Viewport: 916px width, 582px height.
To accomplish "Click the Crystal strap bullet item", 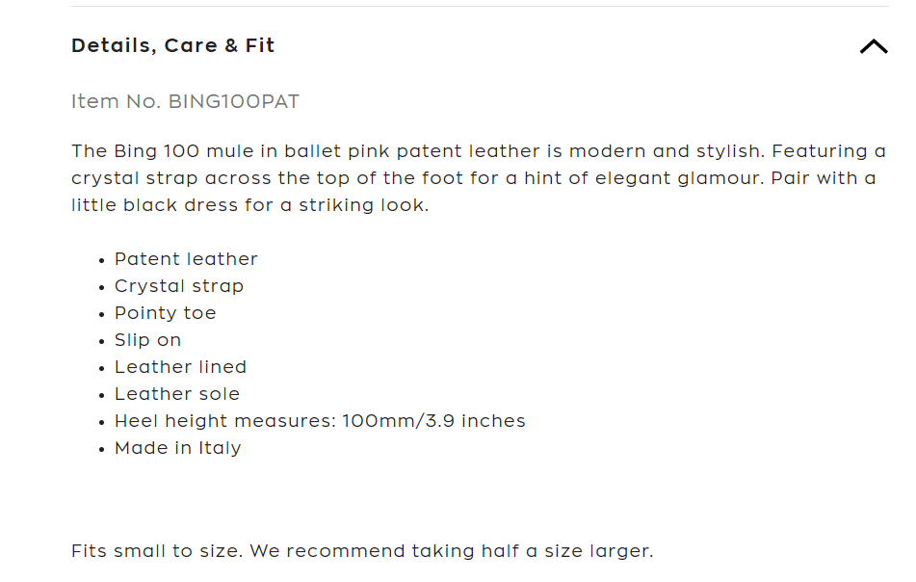I will coord(179,286).
